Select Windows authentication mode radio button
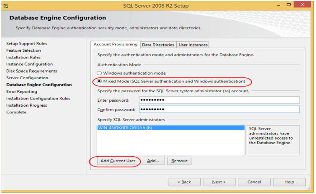The image size is (316, 194). [99, 73]
